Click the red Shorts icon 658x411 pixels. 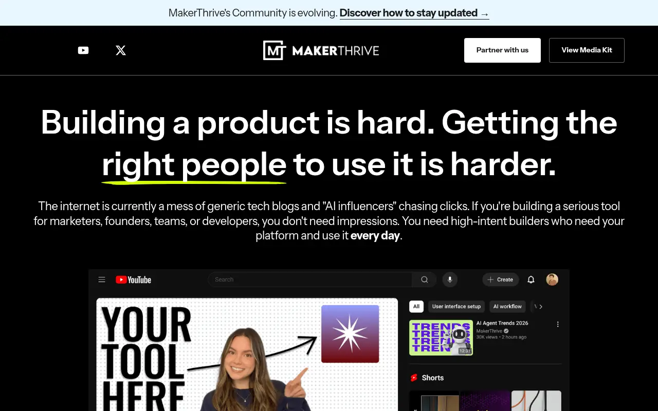point(414,378)
